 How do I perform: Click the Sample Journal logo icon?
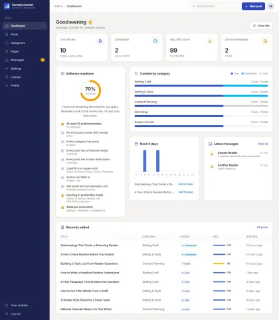pos(7,6)
